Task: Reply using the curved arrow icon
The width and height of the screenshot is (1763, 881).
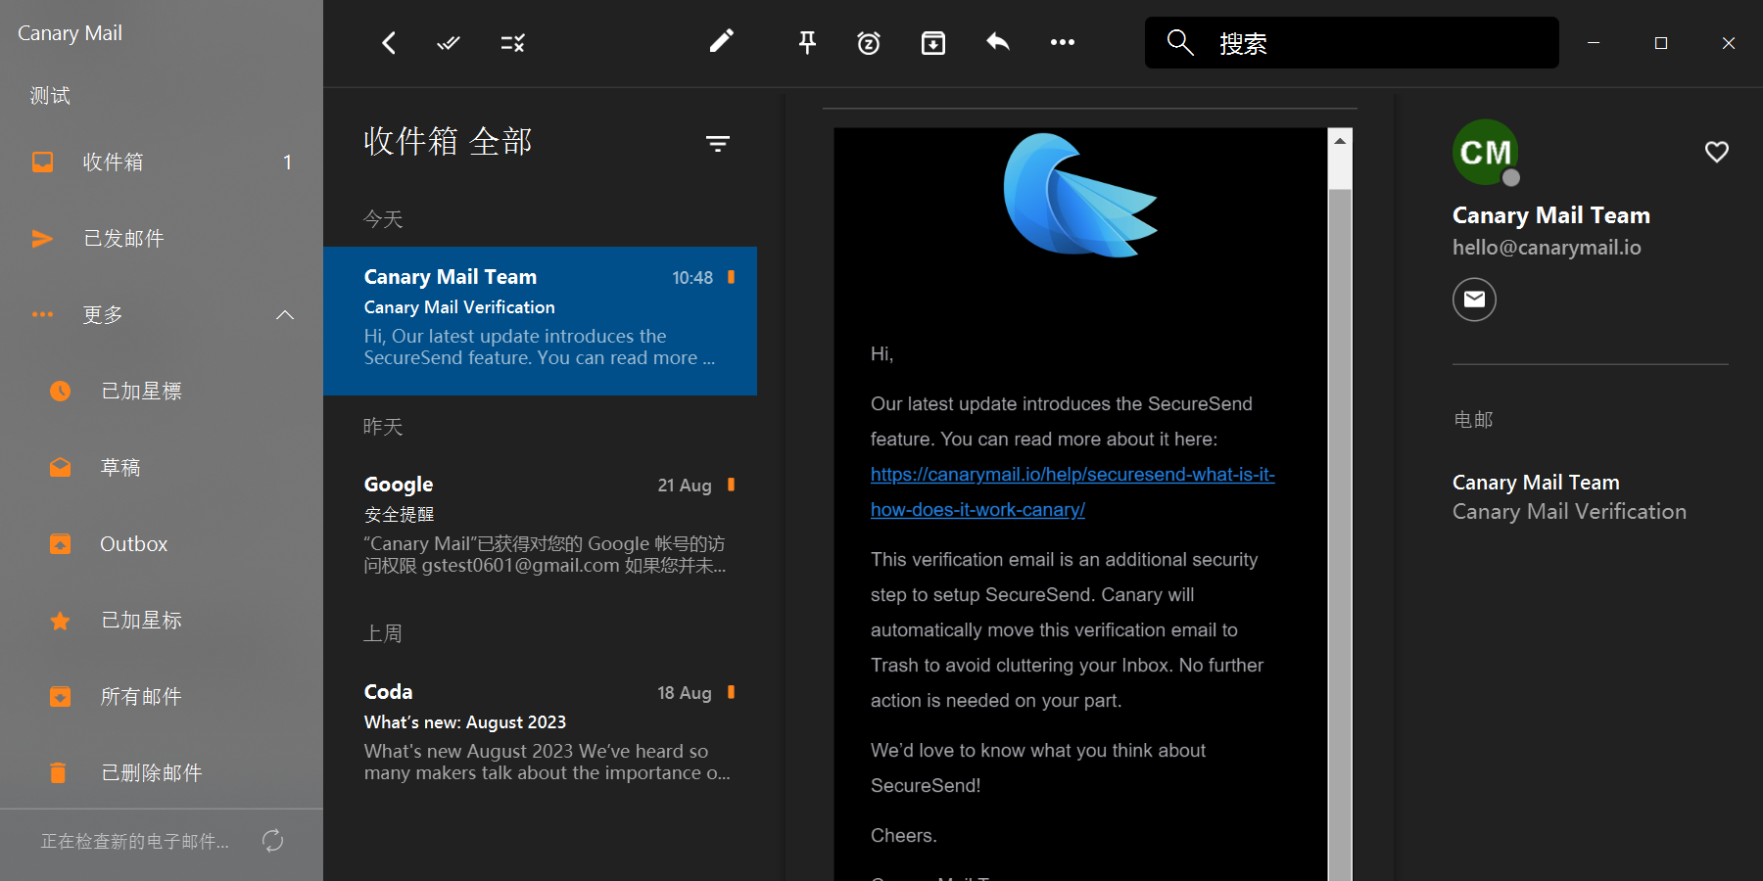Action: tap(998, 42)
